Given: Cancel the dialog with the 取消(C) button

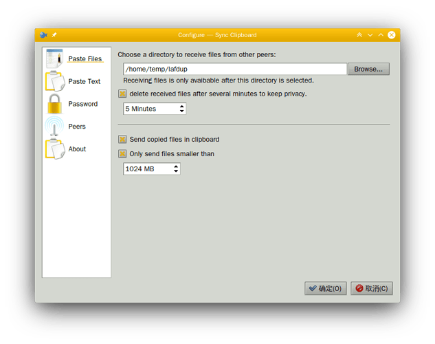Looking at the screenshot, I should pos(372,288).
